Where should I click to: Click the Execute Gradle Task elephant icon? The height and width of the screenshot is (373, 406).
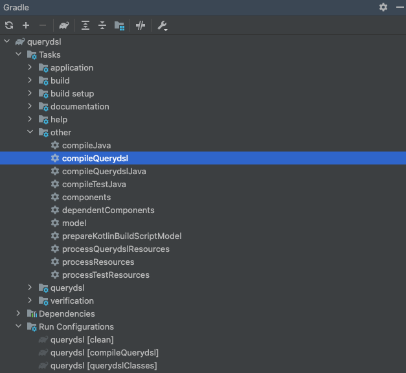[64, 25]
